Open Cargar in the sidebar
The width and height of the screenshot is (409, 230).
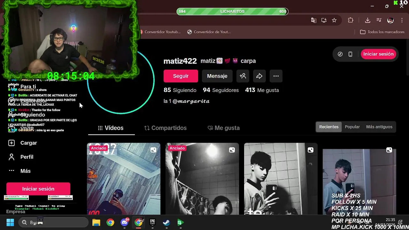coord(28,143)
